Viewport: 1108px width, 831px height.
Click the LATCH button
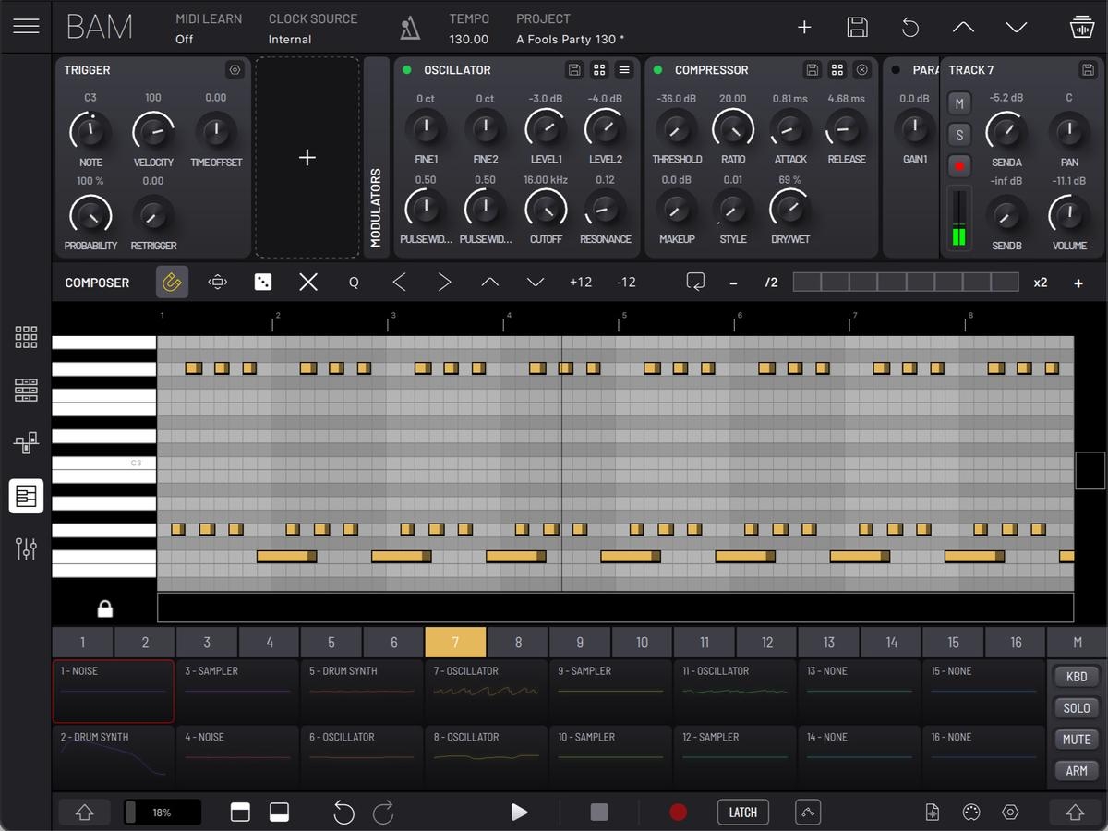[x=742, y=813]
